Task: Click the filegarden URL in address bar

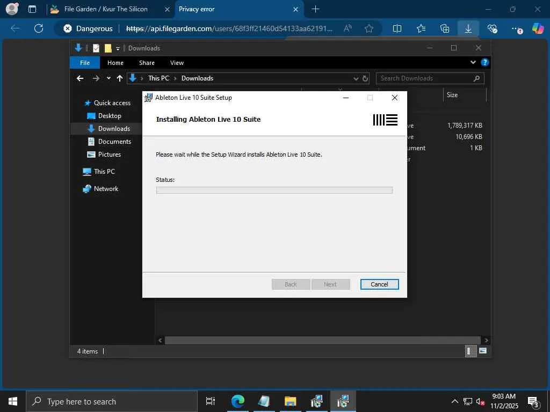Action: [229, 28]
